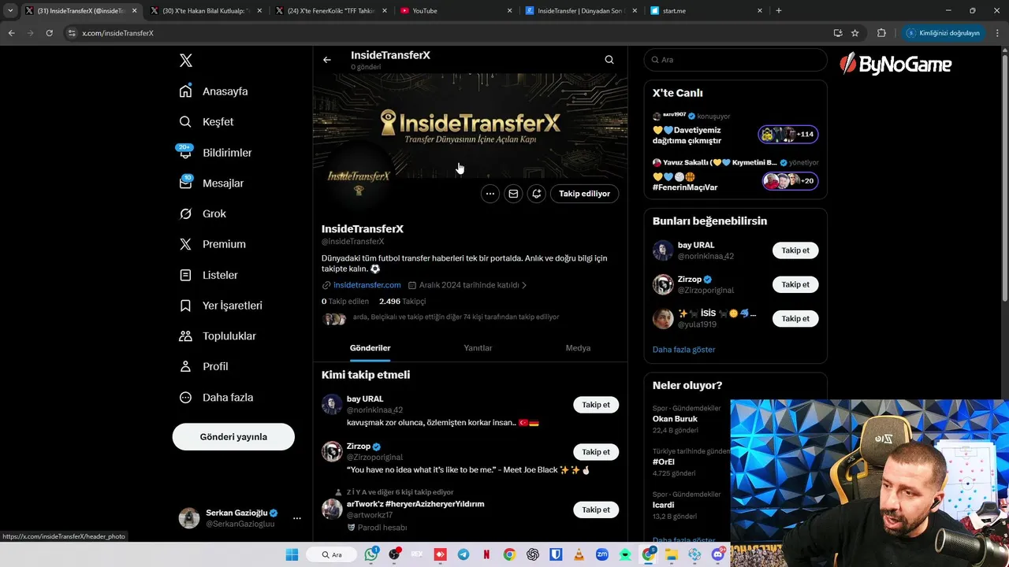Viewport: 1009px width, 567px height.
Task: Switch to Gönderiler tab
Action: tap(370, 348)
